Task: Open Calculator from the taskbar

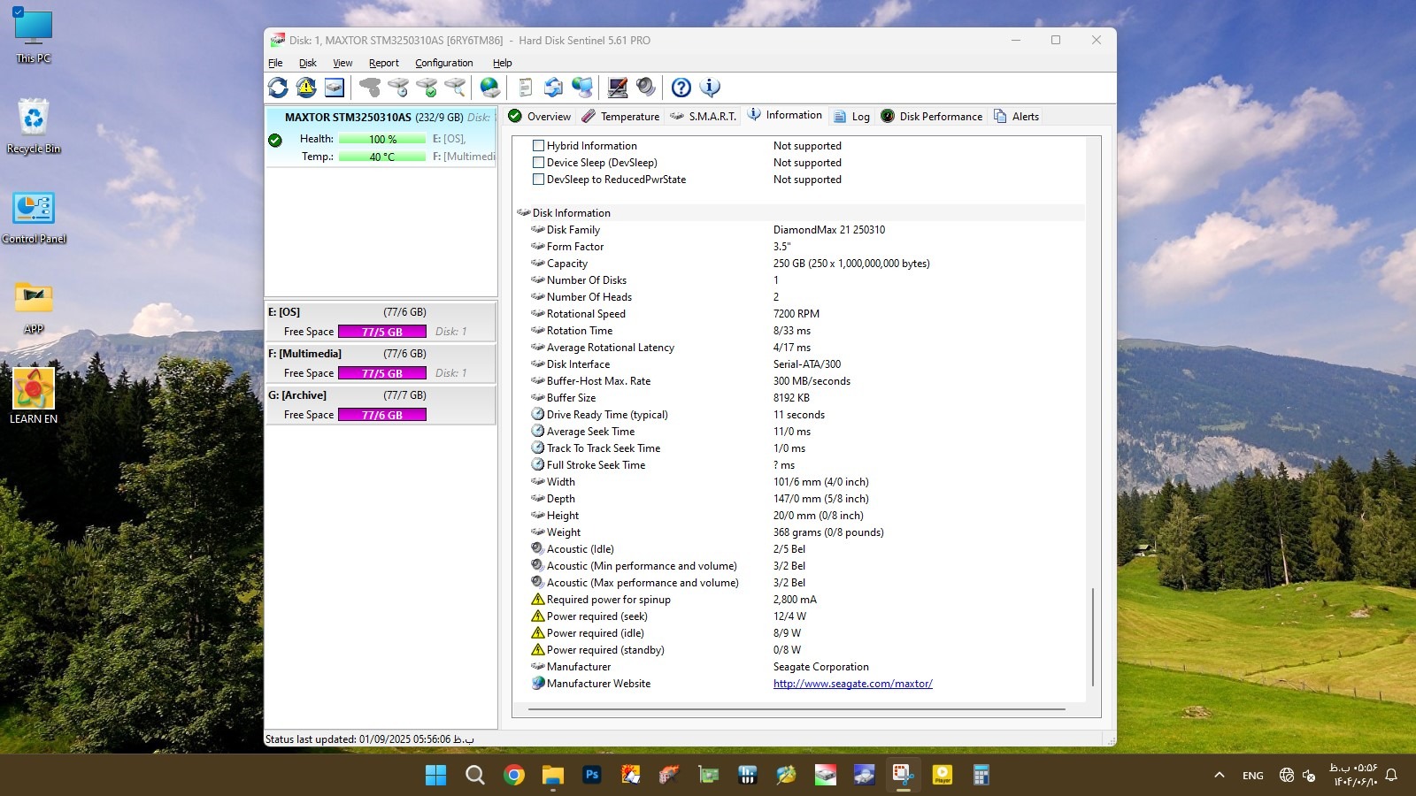Action: (x=981, y=776)
